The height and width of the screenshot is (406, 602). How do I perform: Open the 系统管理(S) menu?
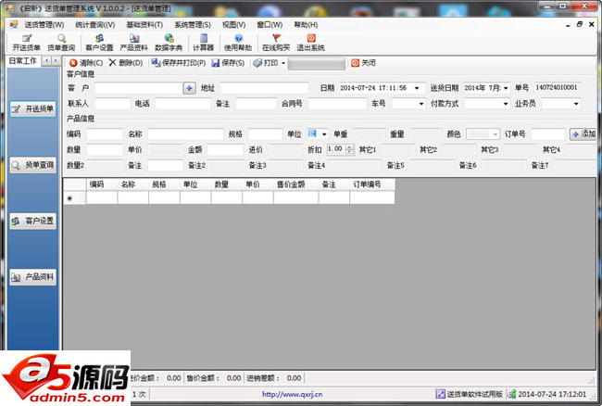192,24
